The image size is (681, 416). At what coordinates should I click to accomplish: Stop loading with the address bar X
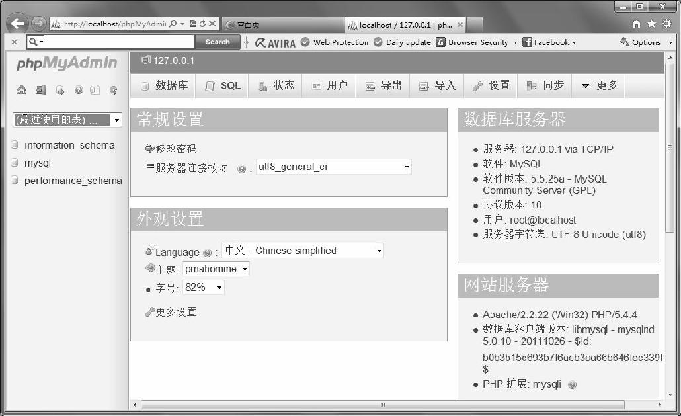212,24
